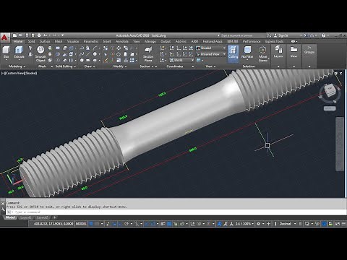Click the New file icon in quick access
This screenshot has width=347, height=260.
[x=14, y=35]
